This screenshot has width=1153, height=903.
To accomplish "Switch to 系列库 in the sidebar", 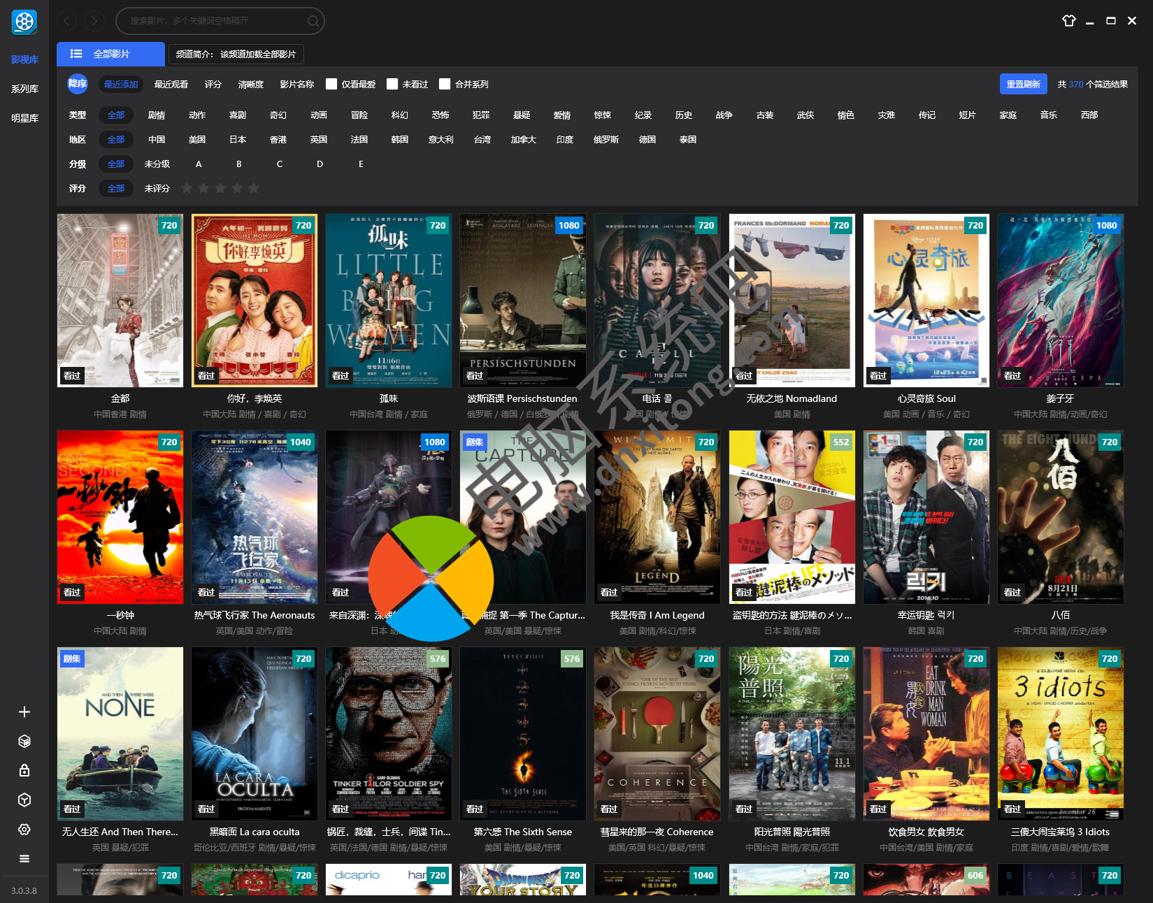I will tap(24, 89).
